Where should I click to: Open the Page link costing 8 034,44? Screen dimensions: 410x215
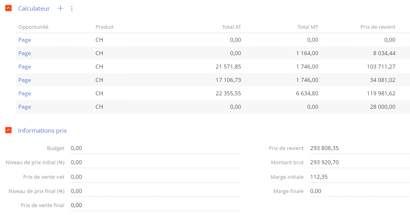click(x=24, y=53)
